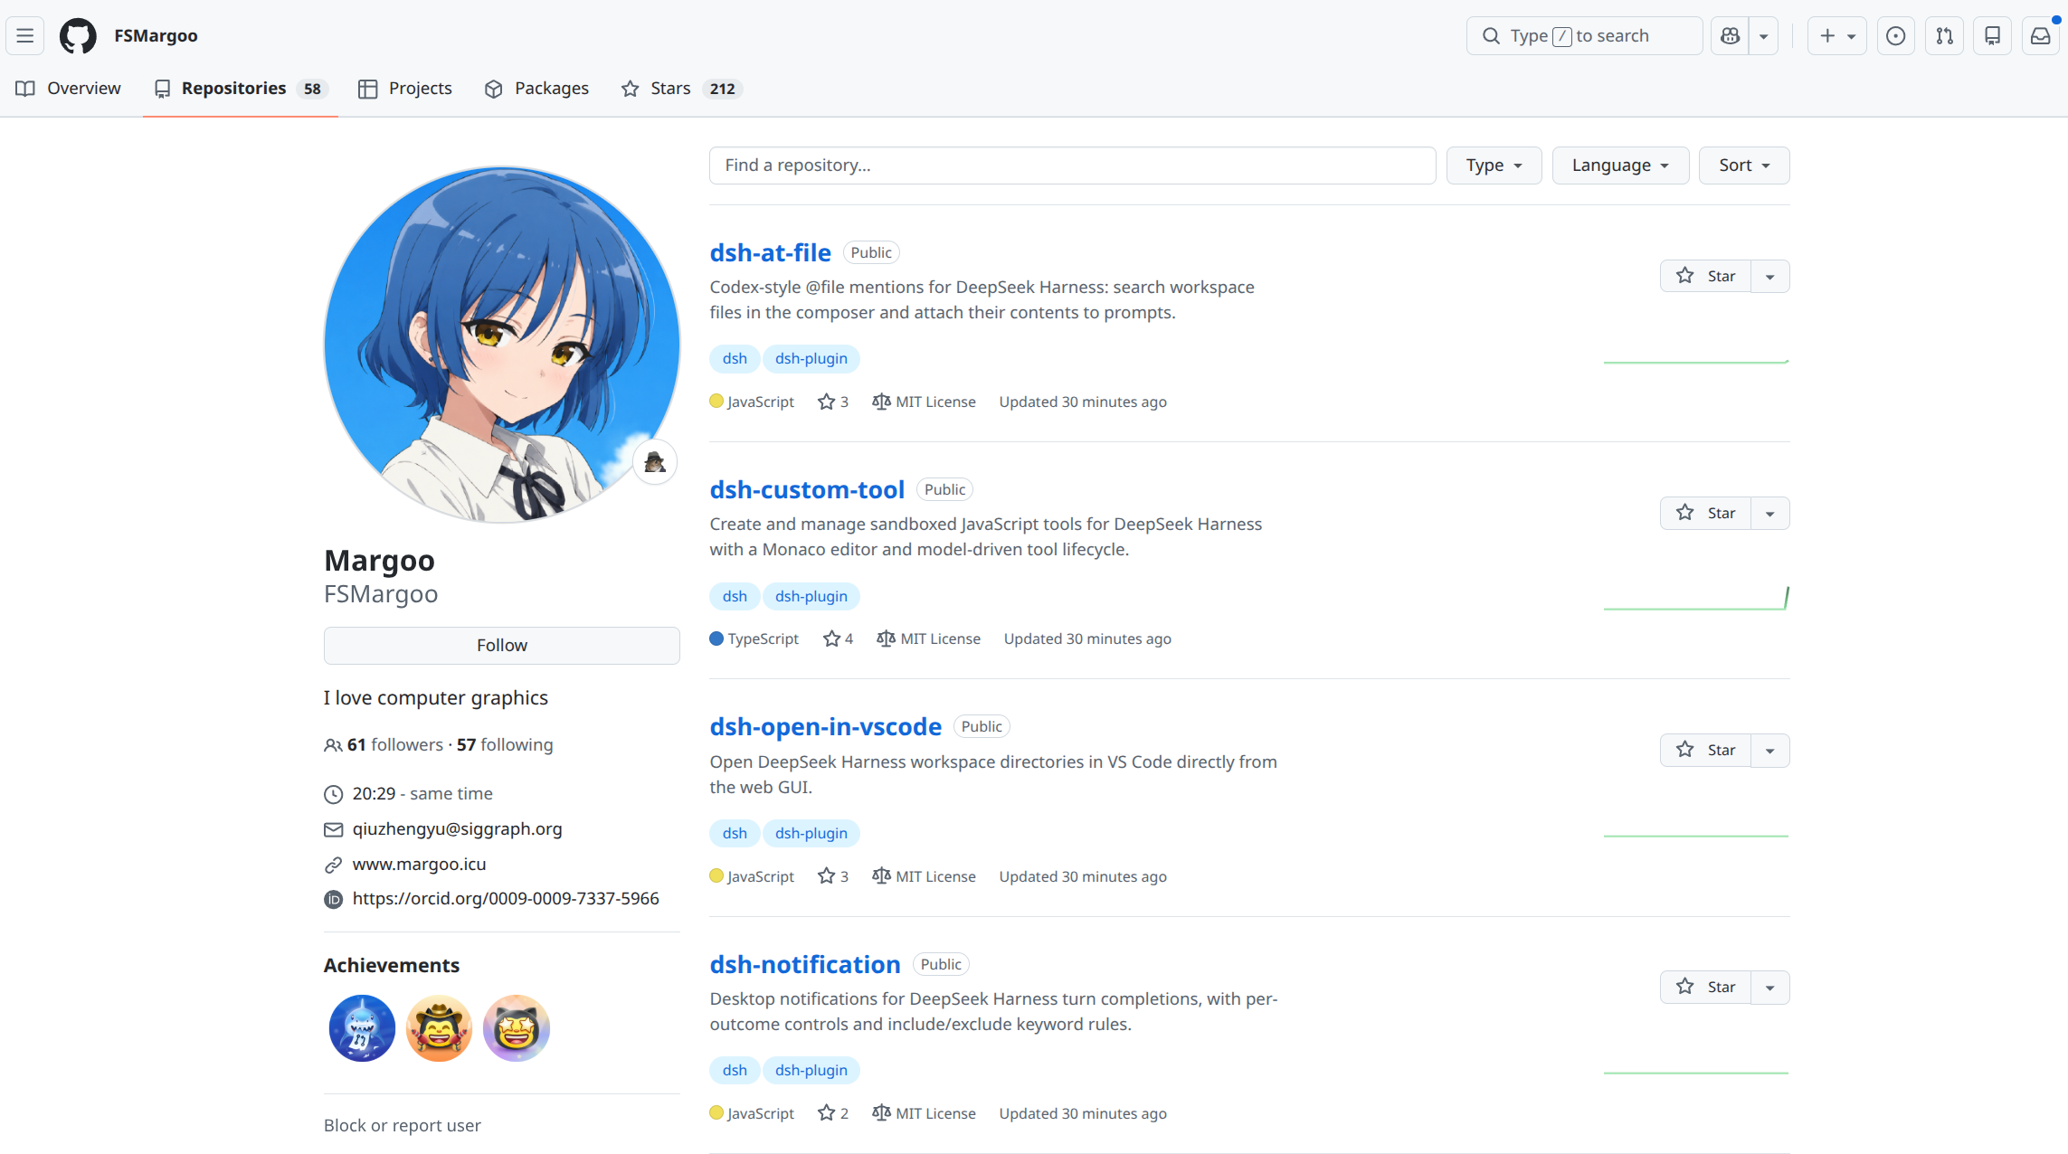Screen dimensions: 2068x1154
Task: Open the ORCID profile link
Action: tap(506, 899)
